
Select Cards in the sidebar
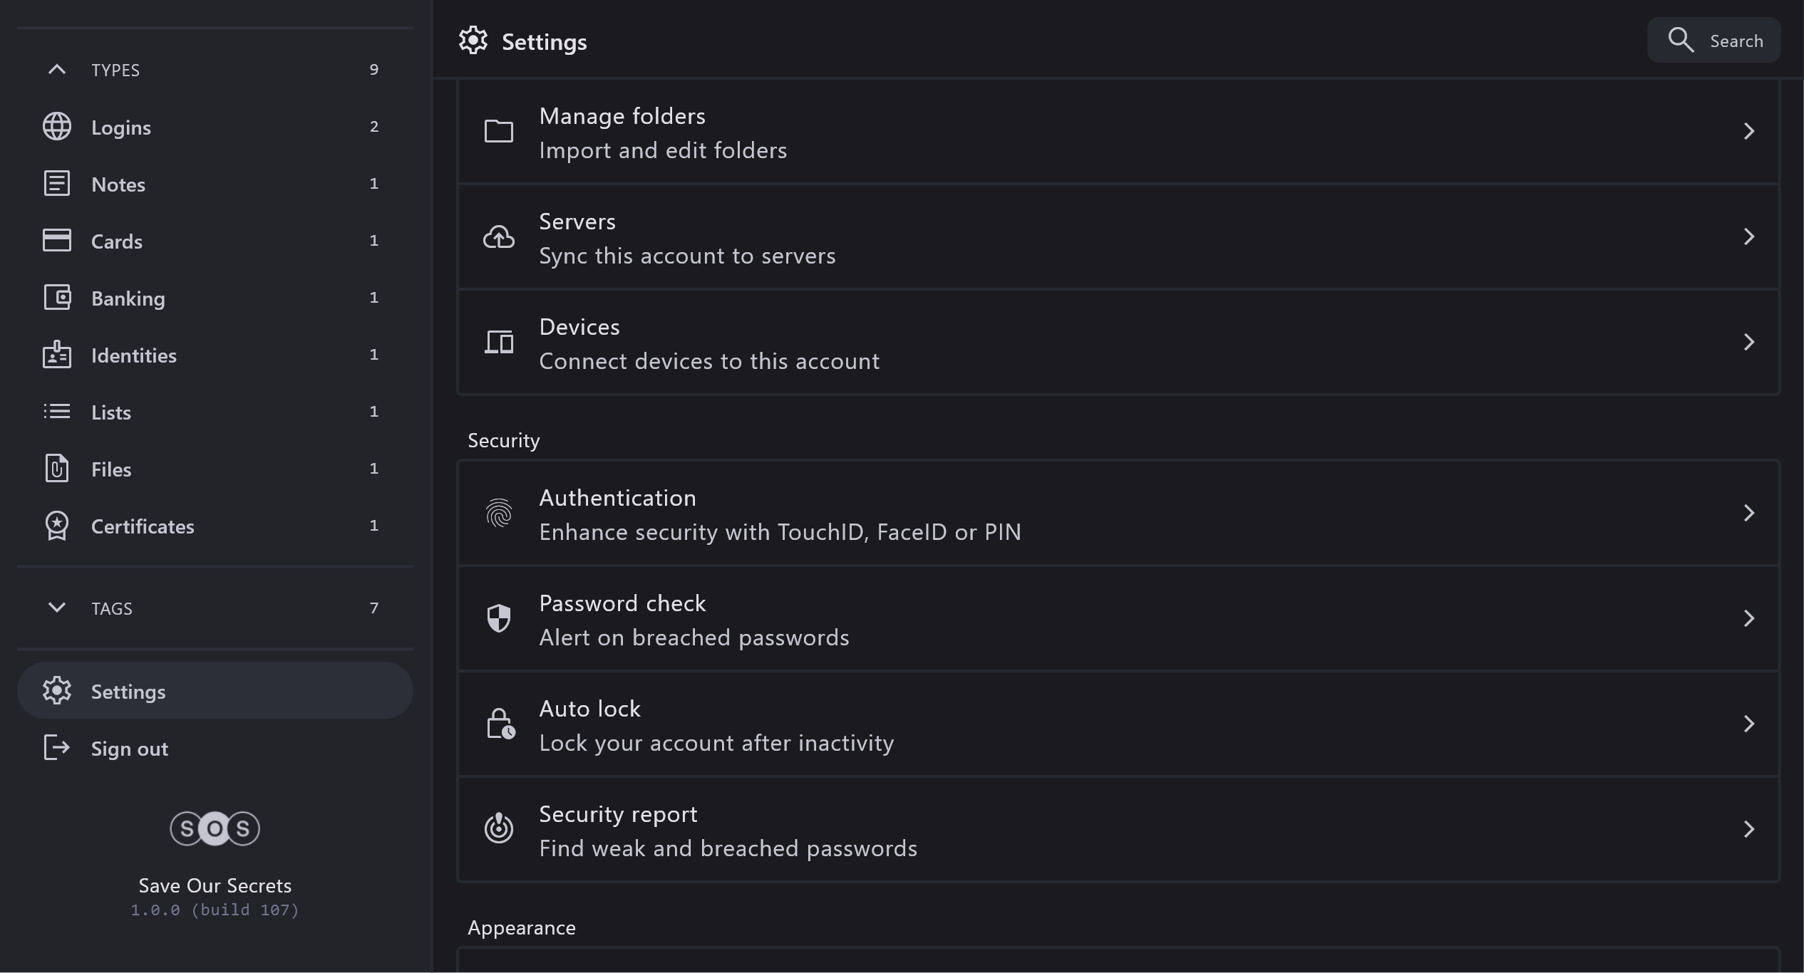pyautogui.click(x=117, y=241)
